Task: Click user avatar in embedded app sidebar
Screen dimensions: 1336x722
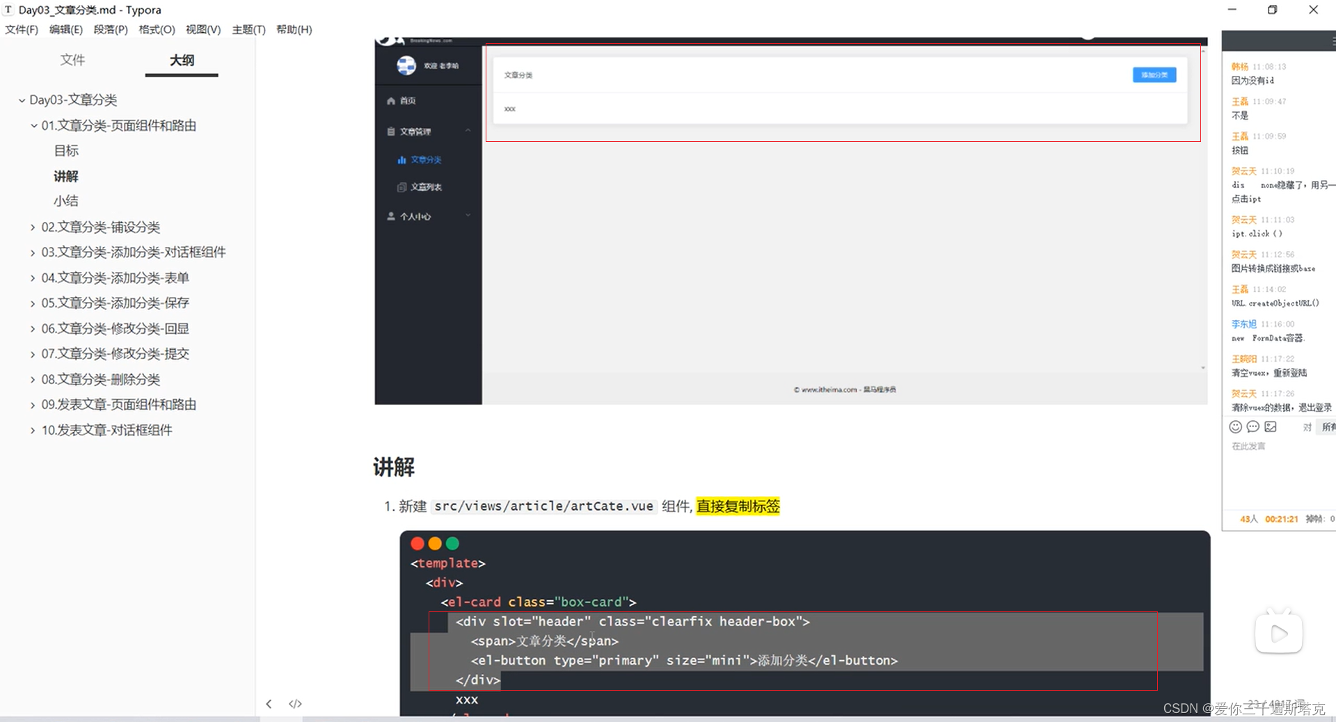Action: coord(406,65)
